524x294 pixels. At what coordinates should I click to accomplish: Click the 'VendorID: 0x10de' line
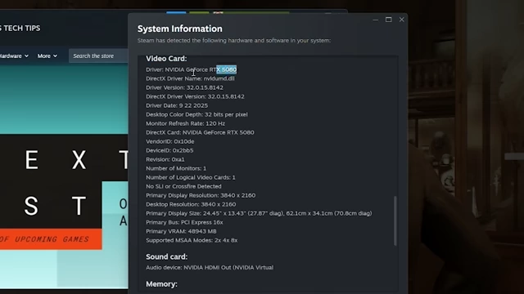click(169, 141)
